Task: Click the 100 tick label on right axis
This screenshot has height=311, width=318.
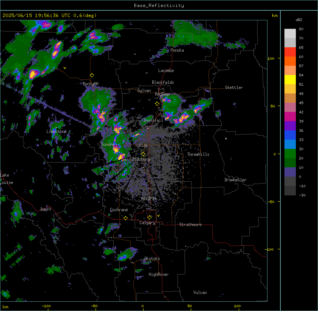Action: tap(271, 58)
